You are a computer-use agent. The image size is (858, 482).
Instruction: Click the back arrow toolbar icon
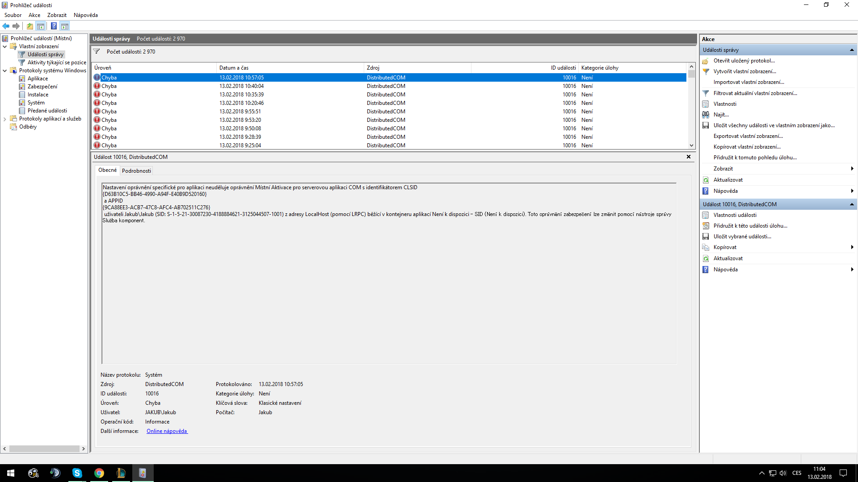[6, 26]
